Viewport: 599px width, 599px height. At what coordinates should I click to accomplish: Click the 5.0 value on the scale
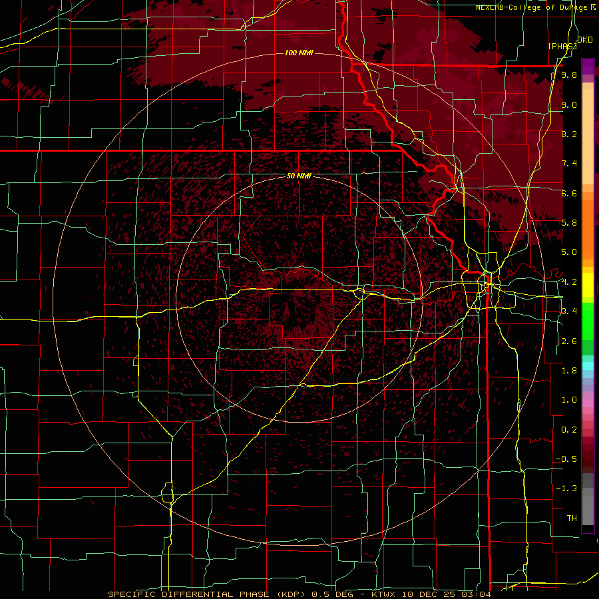(569, 252)
